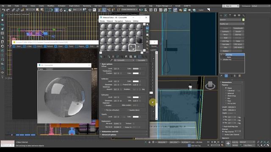Activate the Select and Scale tool

coord(66,10)
